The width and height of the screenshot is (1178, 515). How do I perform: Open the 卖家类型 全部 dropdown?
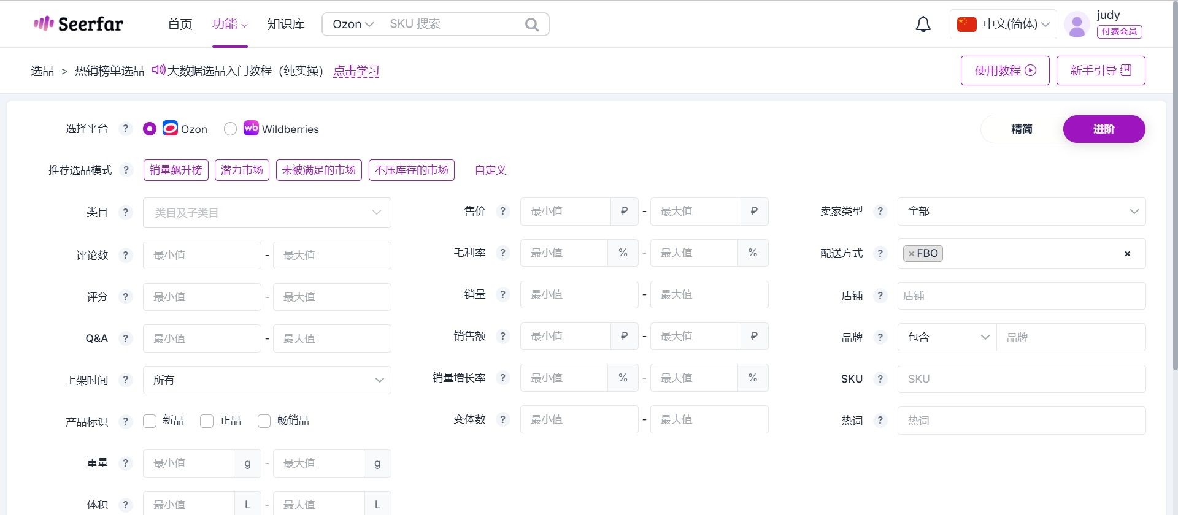pyautogui.click(x=1022, y=212)
